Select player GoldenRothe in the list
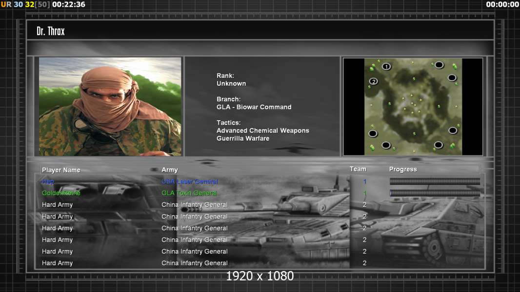The width and height of the screenshot is (520, 292). 61,193
